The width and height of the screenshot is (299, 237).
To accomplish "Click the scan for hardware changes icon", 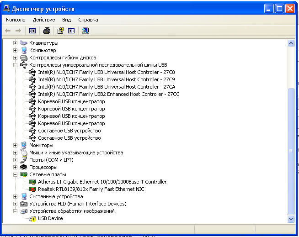I will click(x=85, y=31).
